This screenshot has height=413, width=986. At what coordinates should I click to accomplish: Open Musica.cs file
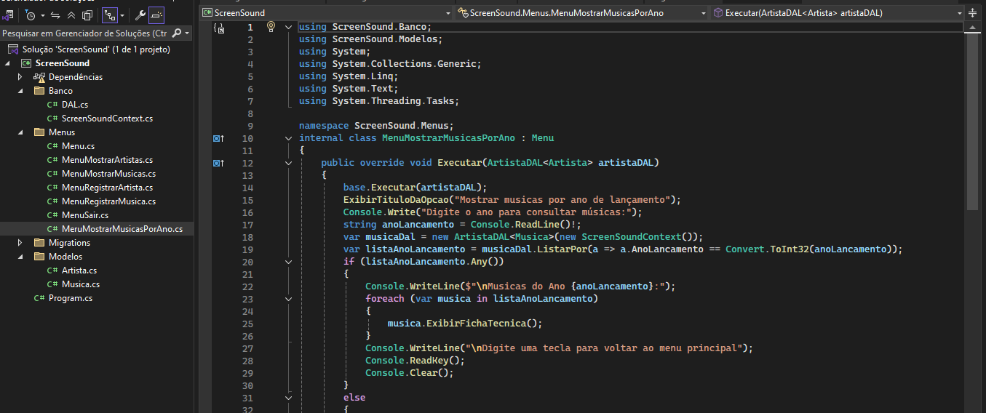pyautogui.click(x=81, y=284)
